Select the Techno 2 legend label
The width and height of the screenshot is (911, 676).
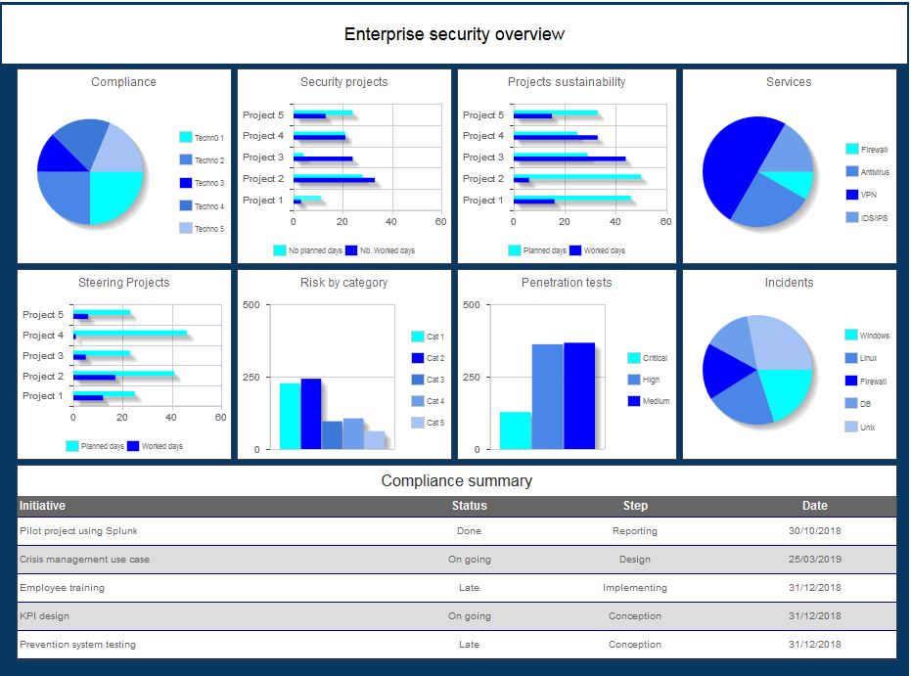pos(209,160)
